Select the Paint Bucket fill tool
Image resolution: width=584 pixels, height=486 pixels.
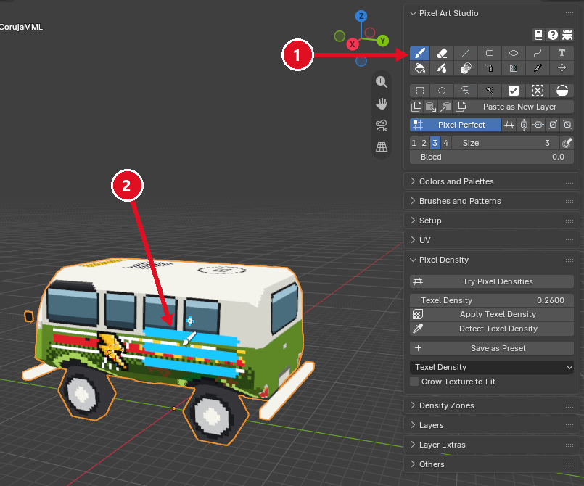point(420,68)
